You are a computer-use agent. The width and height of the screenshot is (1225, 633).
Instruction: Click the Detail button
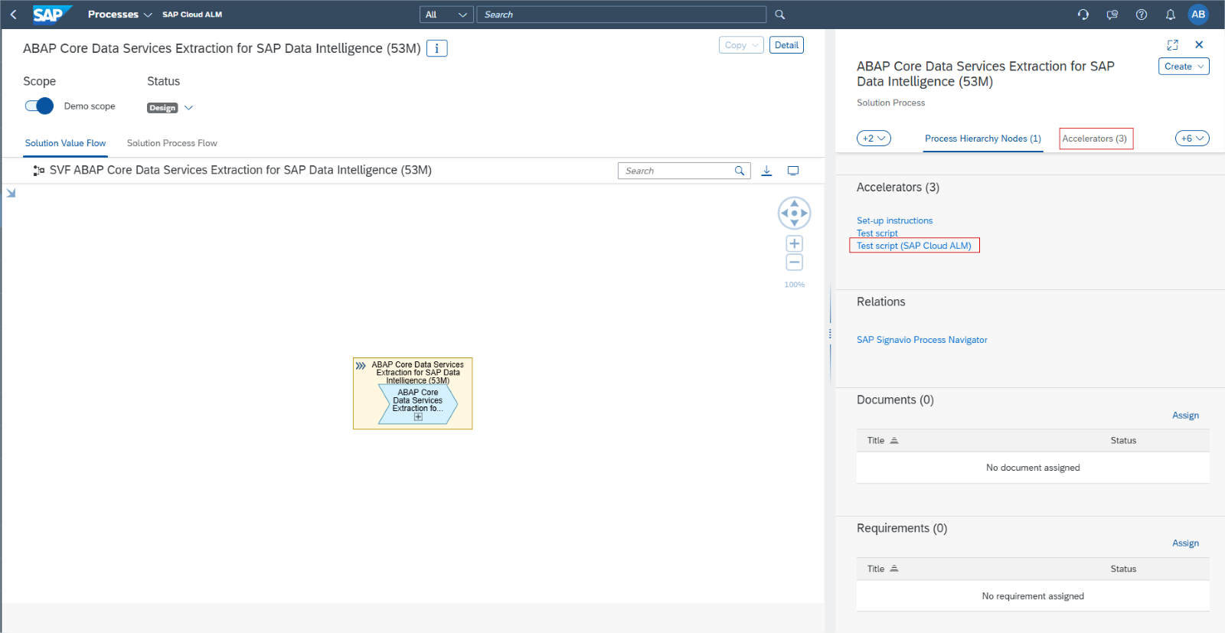point(786,45)
